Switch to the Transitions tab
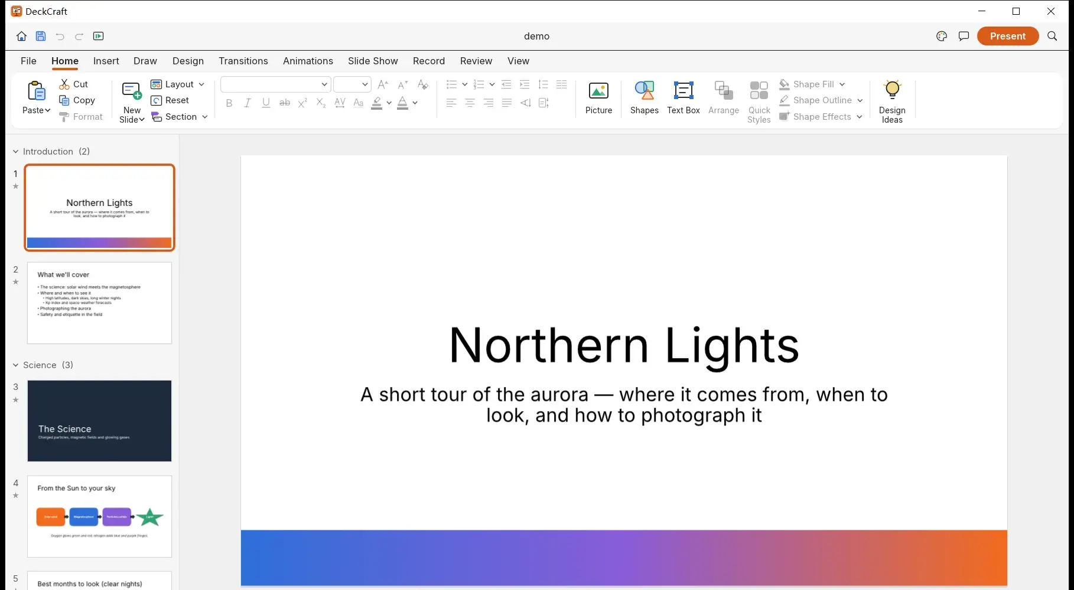 pyautogui.click(x=243, y=61)
